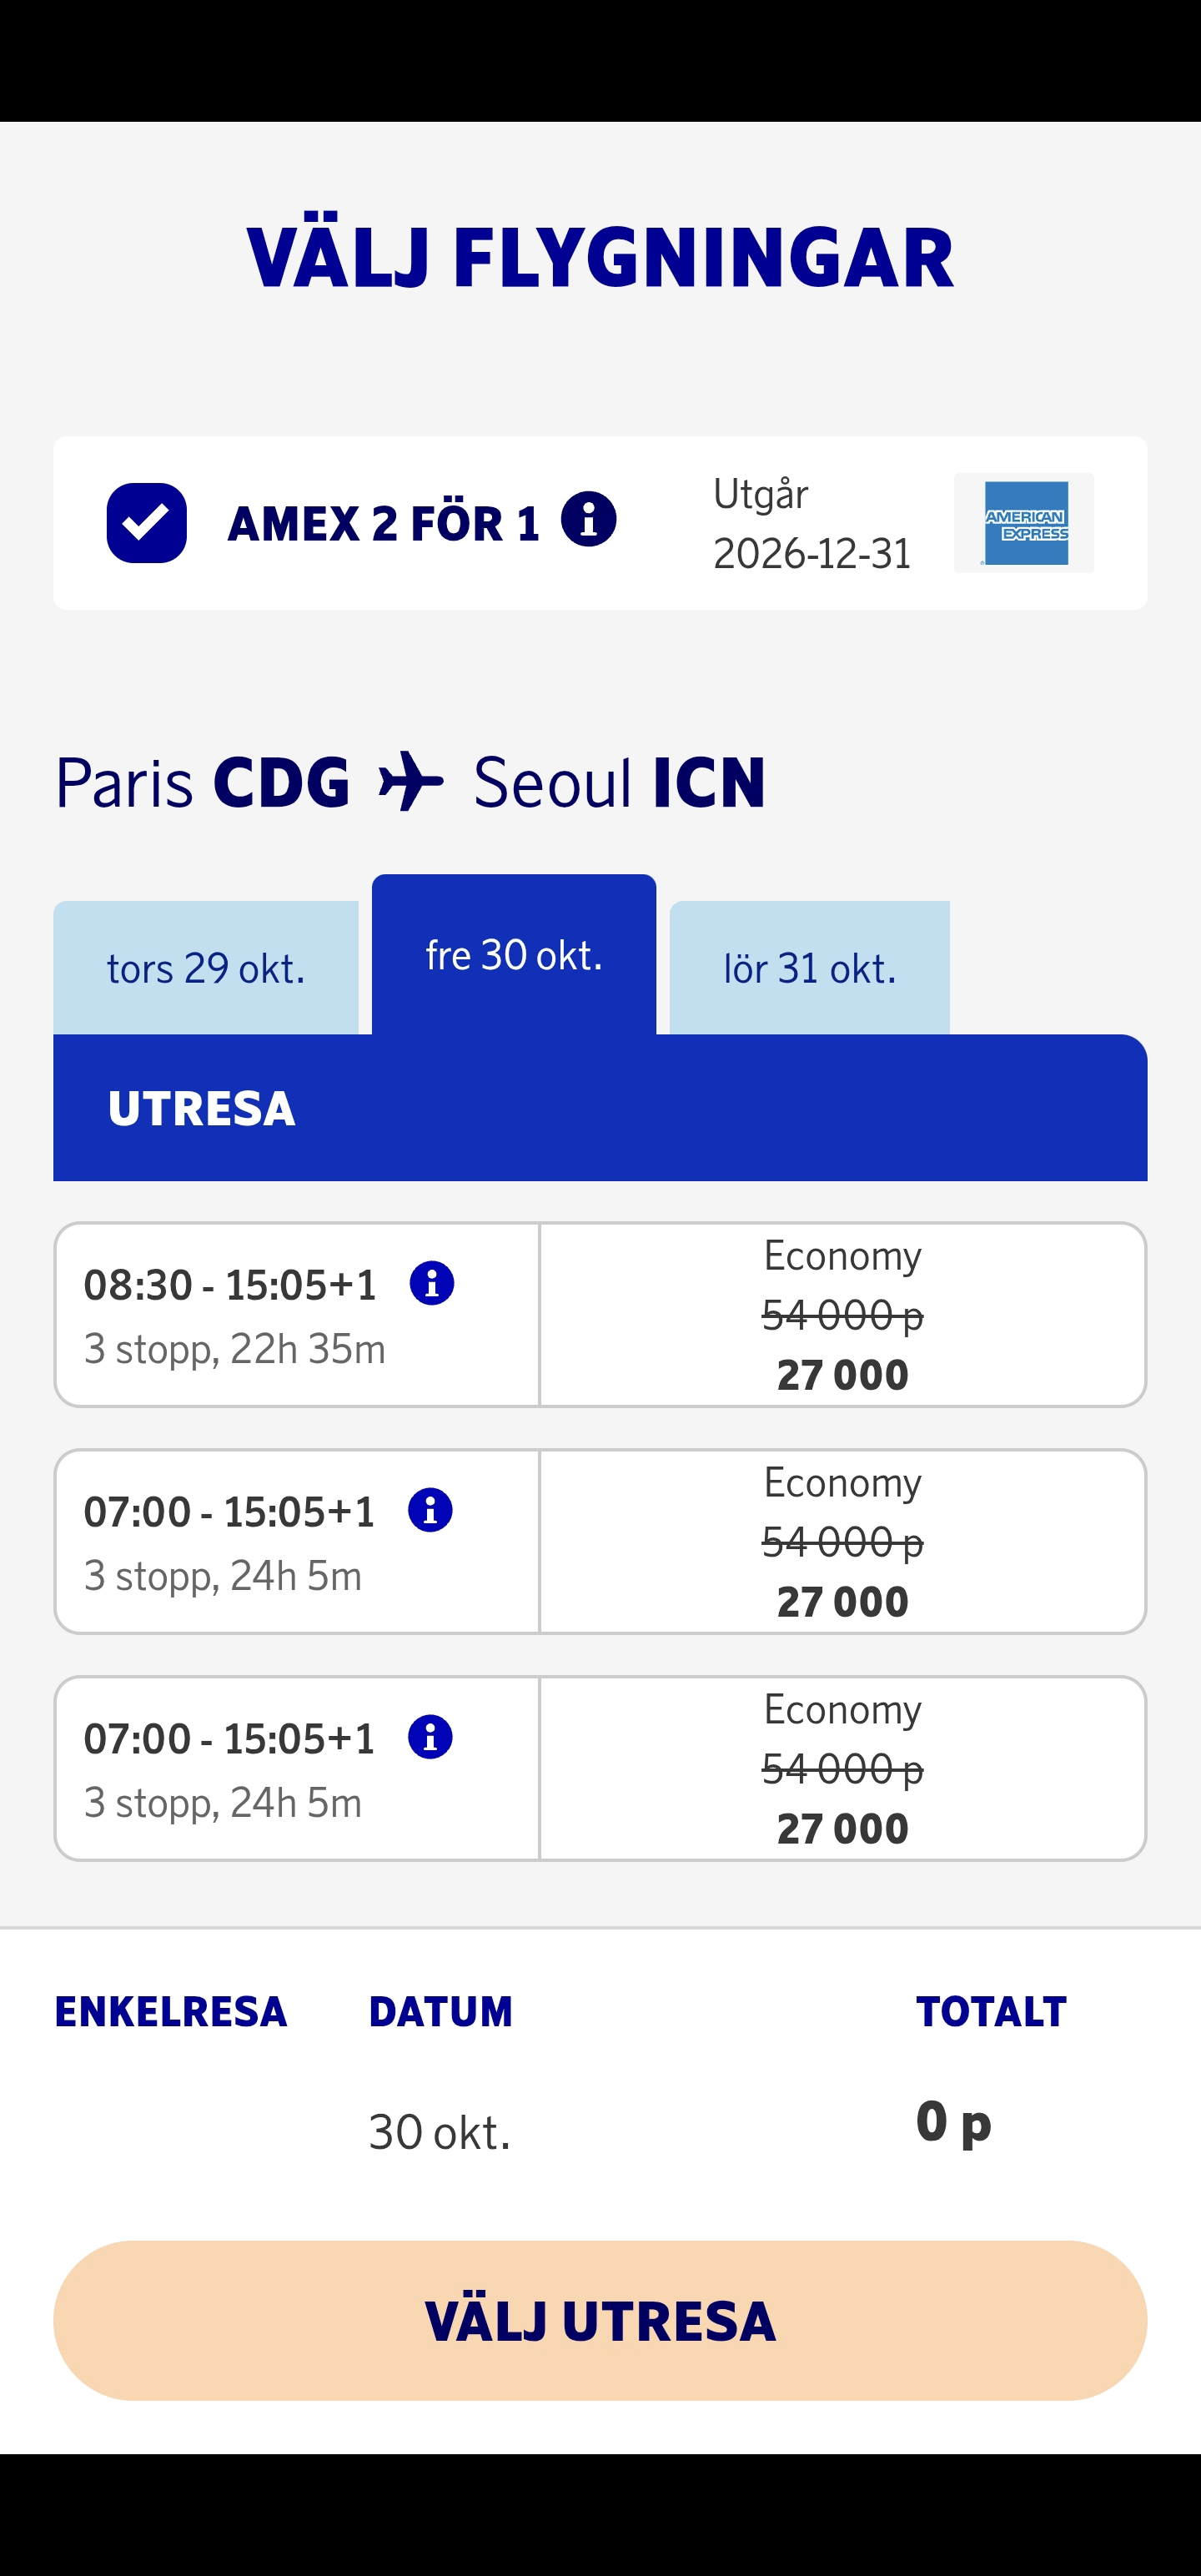Open info icon of second 07:00 flight row
Viewport: 1201px width, 2576px height.
430,1510
